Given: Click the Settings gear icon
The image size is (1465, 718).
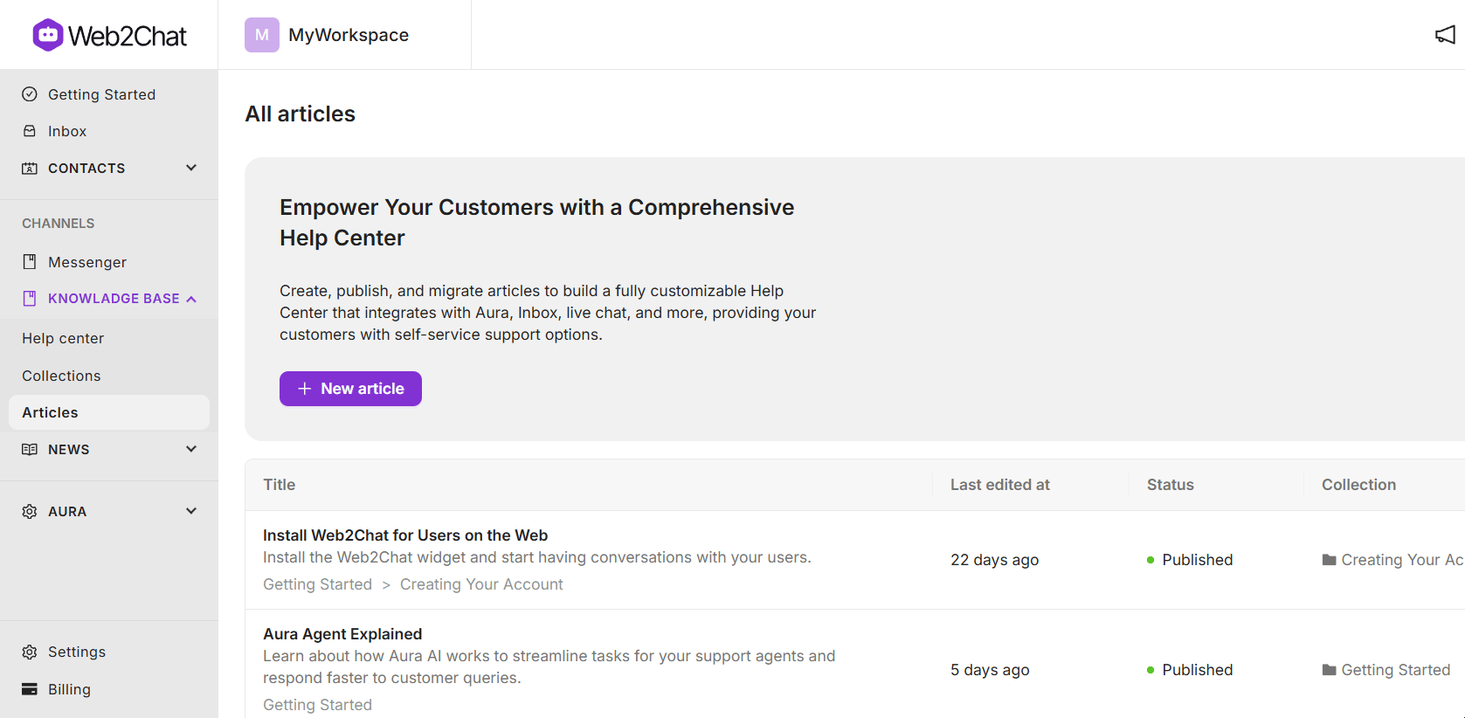Looking at the screenshot, I should (x=30, y=652).
